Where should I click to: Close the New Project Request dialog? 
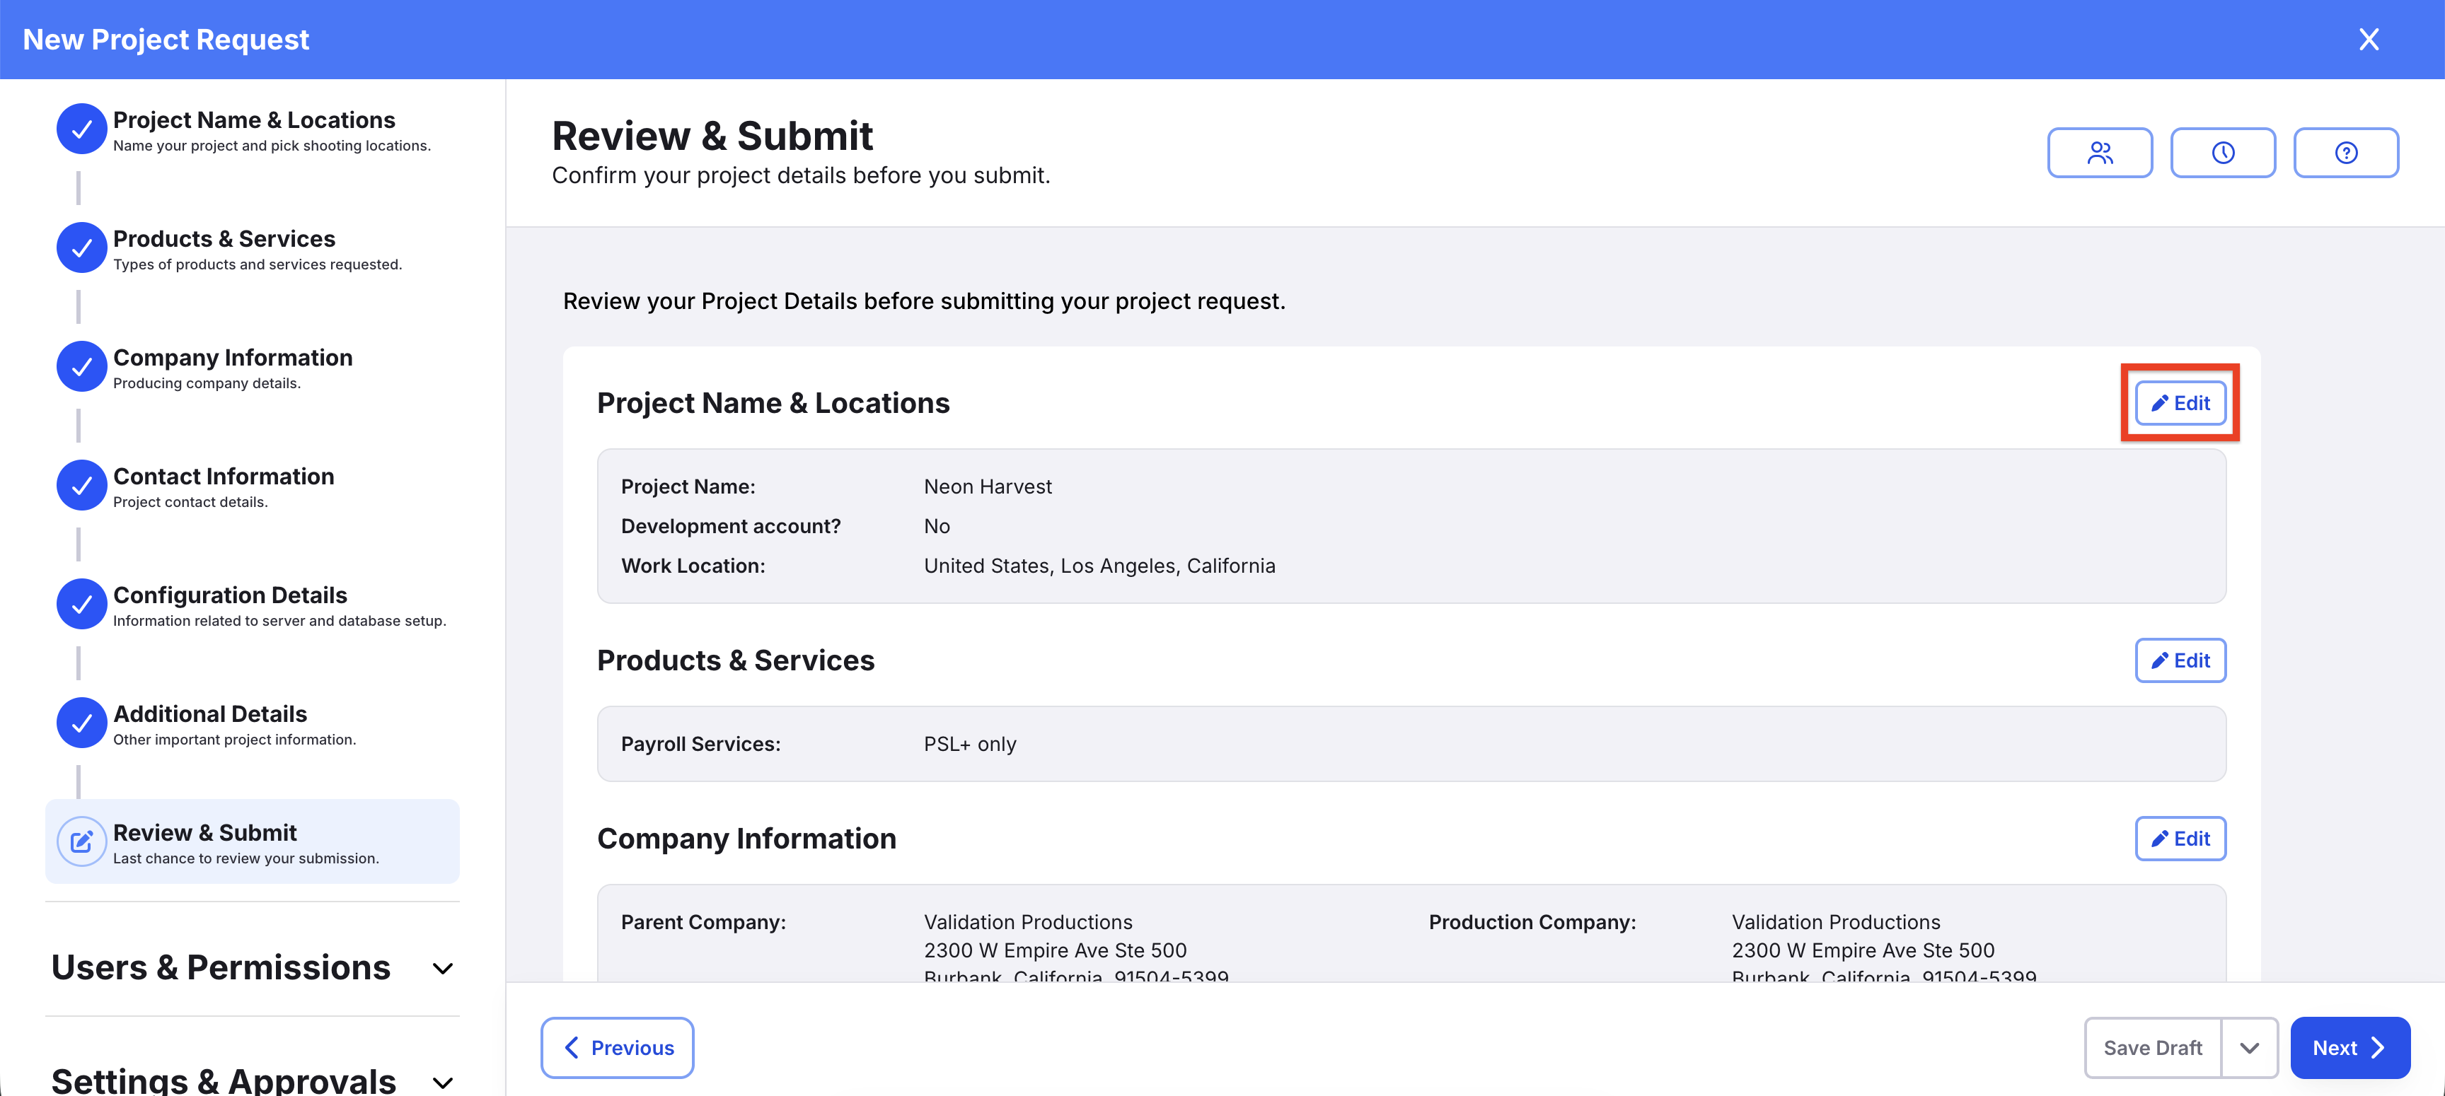coord(2369,39)
